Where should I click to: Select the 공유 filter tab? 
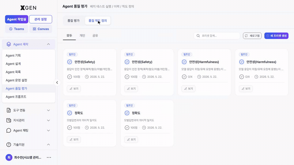95,35
